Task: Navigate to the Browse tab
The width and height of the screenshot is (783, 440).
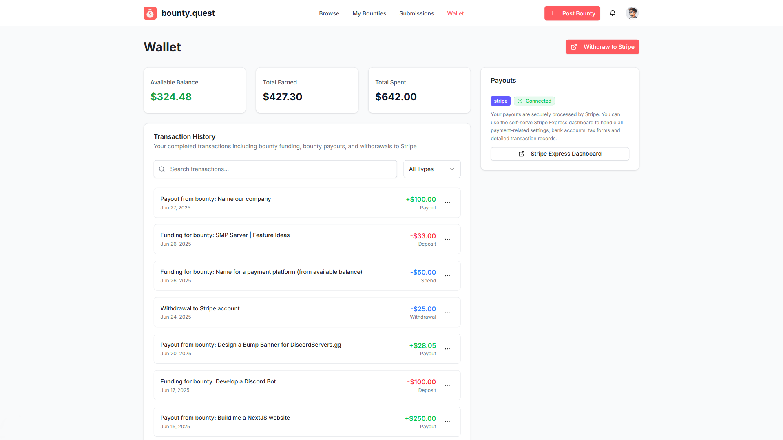Action: (329, 13)
